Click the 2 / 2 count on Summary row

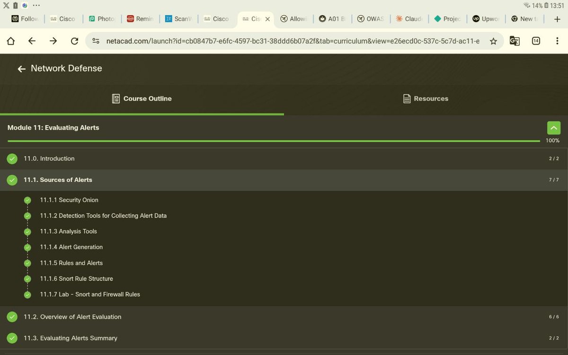(554, 338)
